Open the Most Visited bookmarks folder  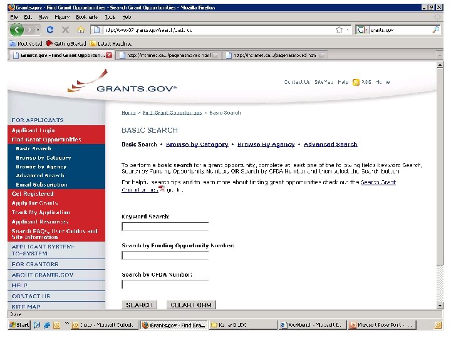[x=26, y=44]
